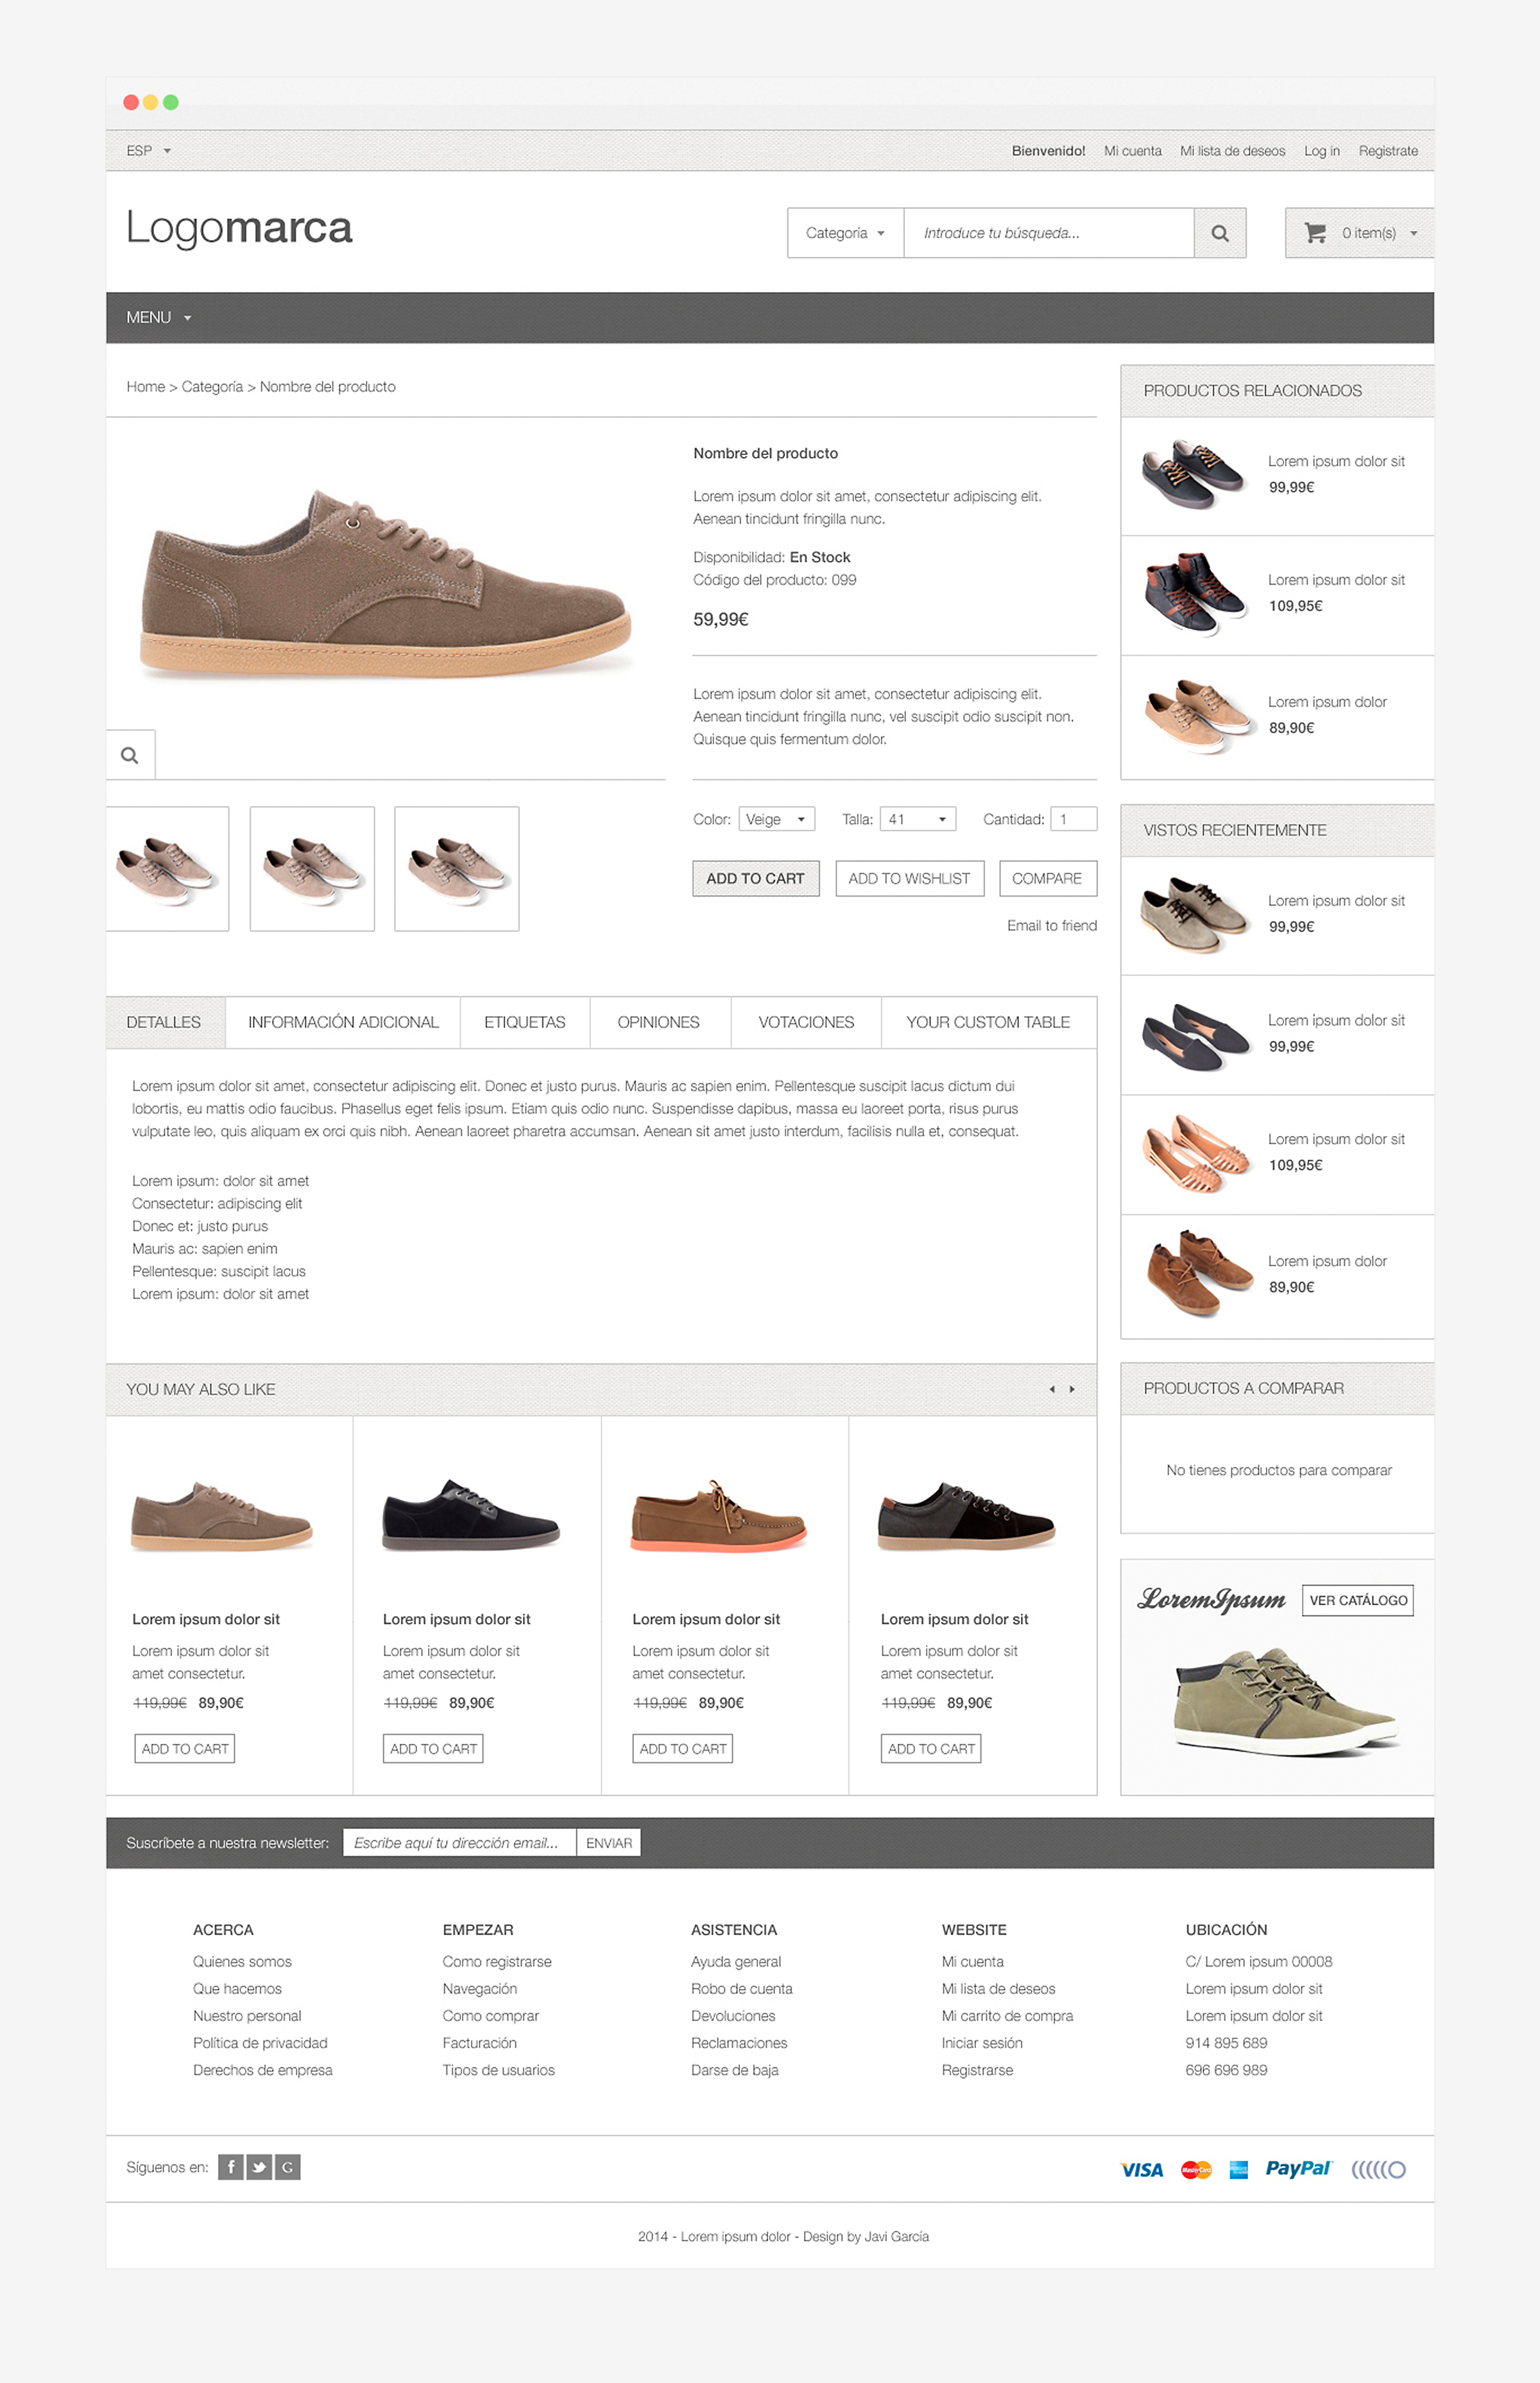Show previous items in You May Also Like
Screen dimensions: 1540x2383
1052,1389
